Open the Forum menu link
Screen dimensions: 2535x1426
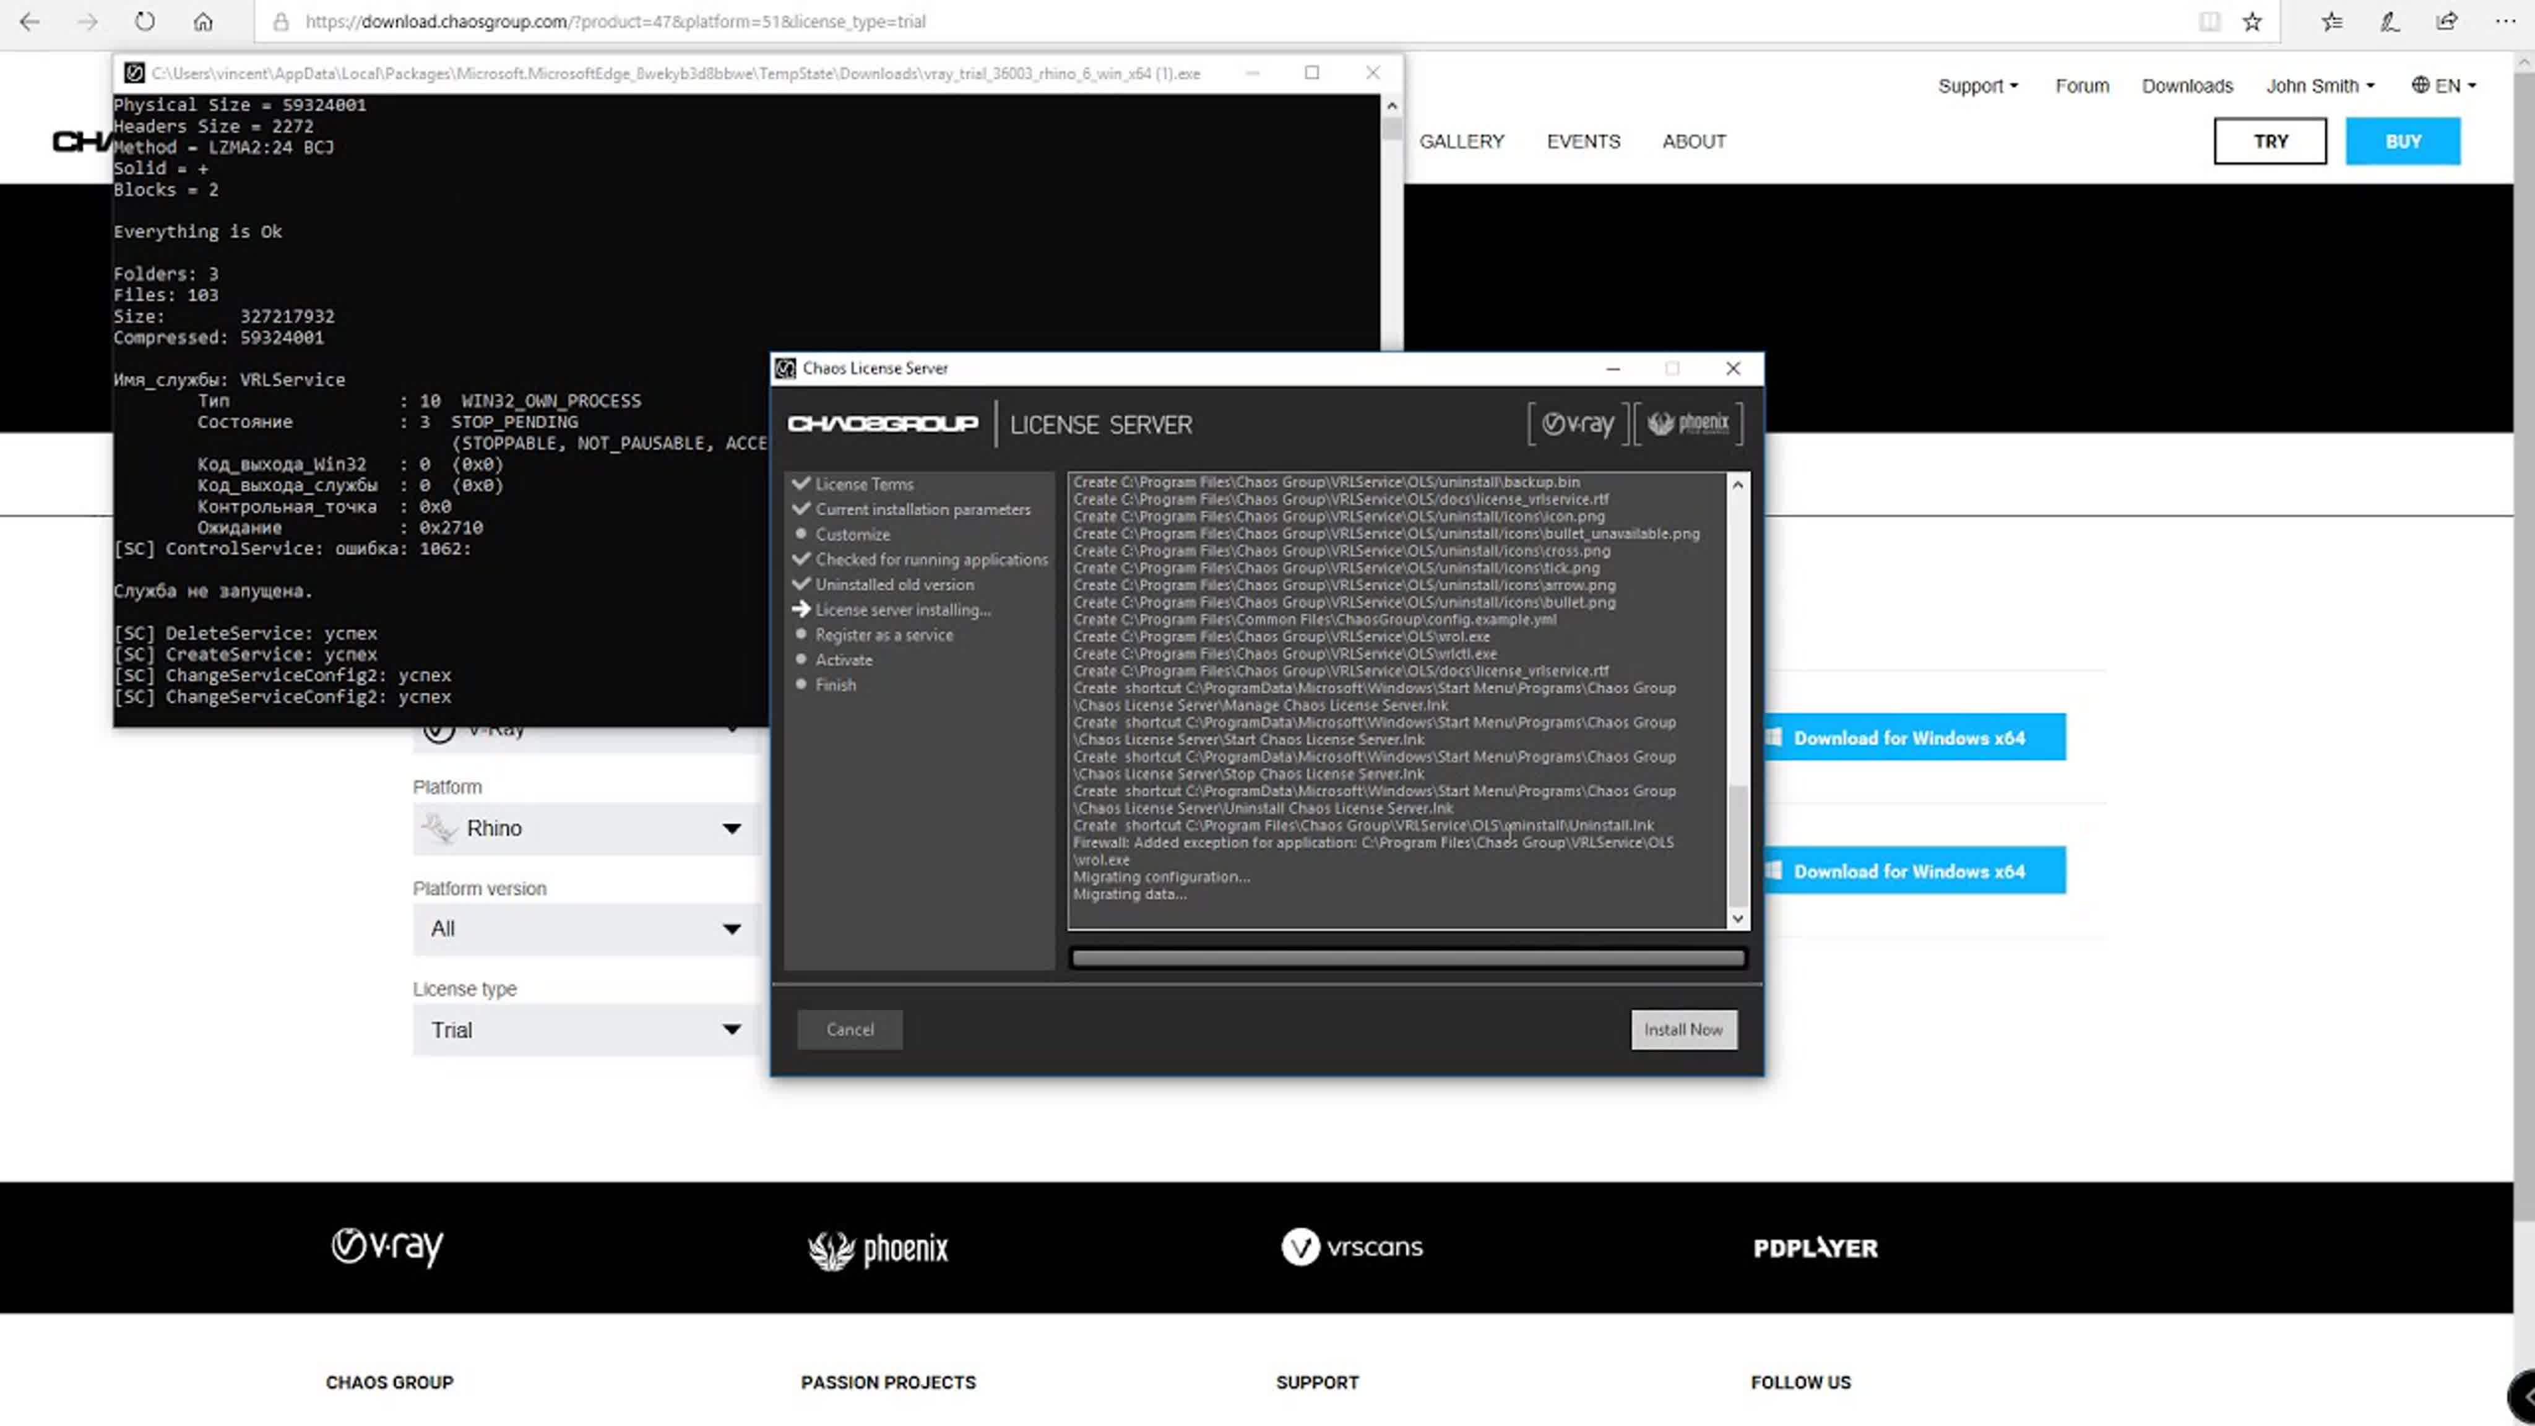[x=2083, y=85]
